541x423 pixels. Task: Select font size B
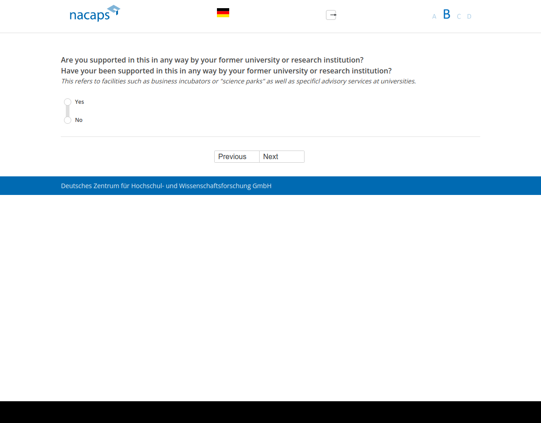point(447,15)
